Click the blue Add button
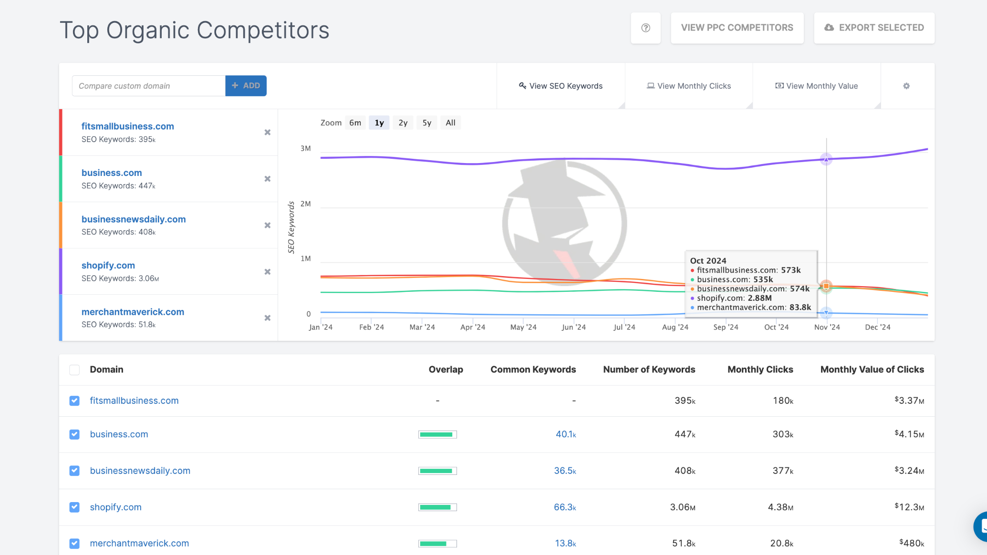Screen dimensions: 987x555 (x=246, y=86)
